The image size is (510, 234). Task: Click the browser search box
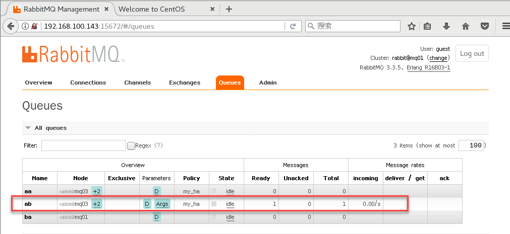(353, 26)
